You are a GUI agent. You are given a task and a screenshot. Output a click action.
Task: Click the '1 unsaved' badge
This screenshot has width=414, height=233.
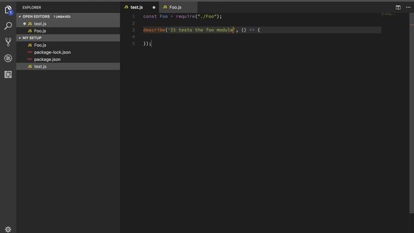coord(62,17)
